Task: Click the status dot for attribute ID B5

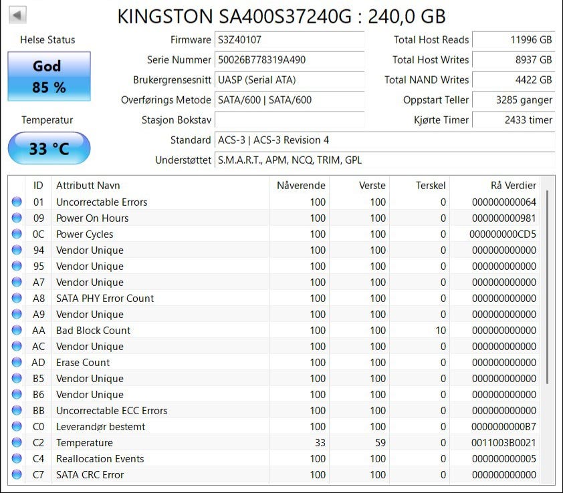Action: coord(17,378)
